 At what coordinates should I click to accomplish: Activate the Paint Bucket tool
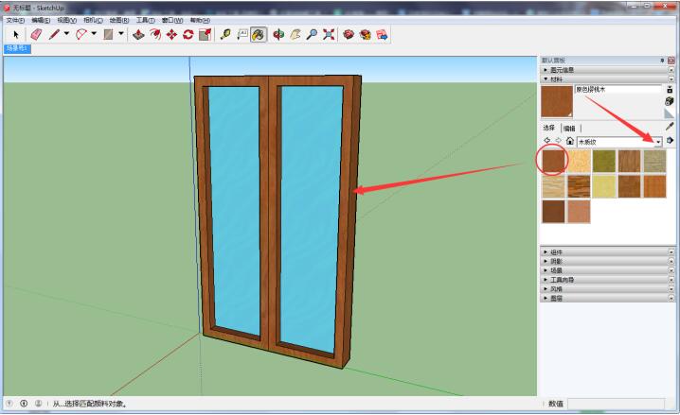[x=258, y=34]
